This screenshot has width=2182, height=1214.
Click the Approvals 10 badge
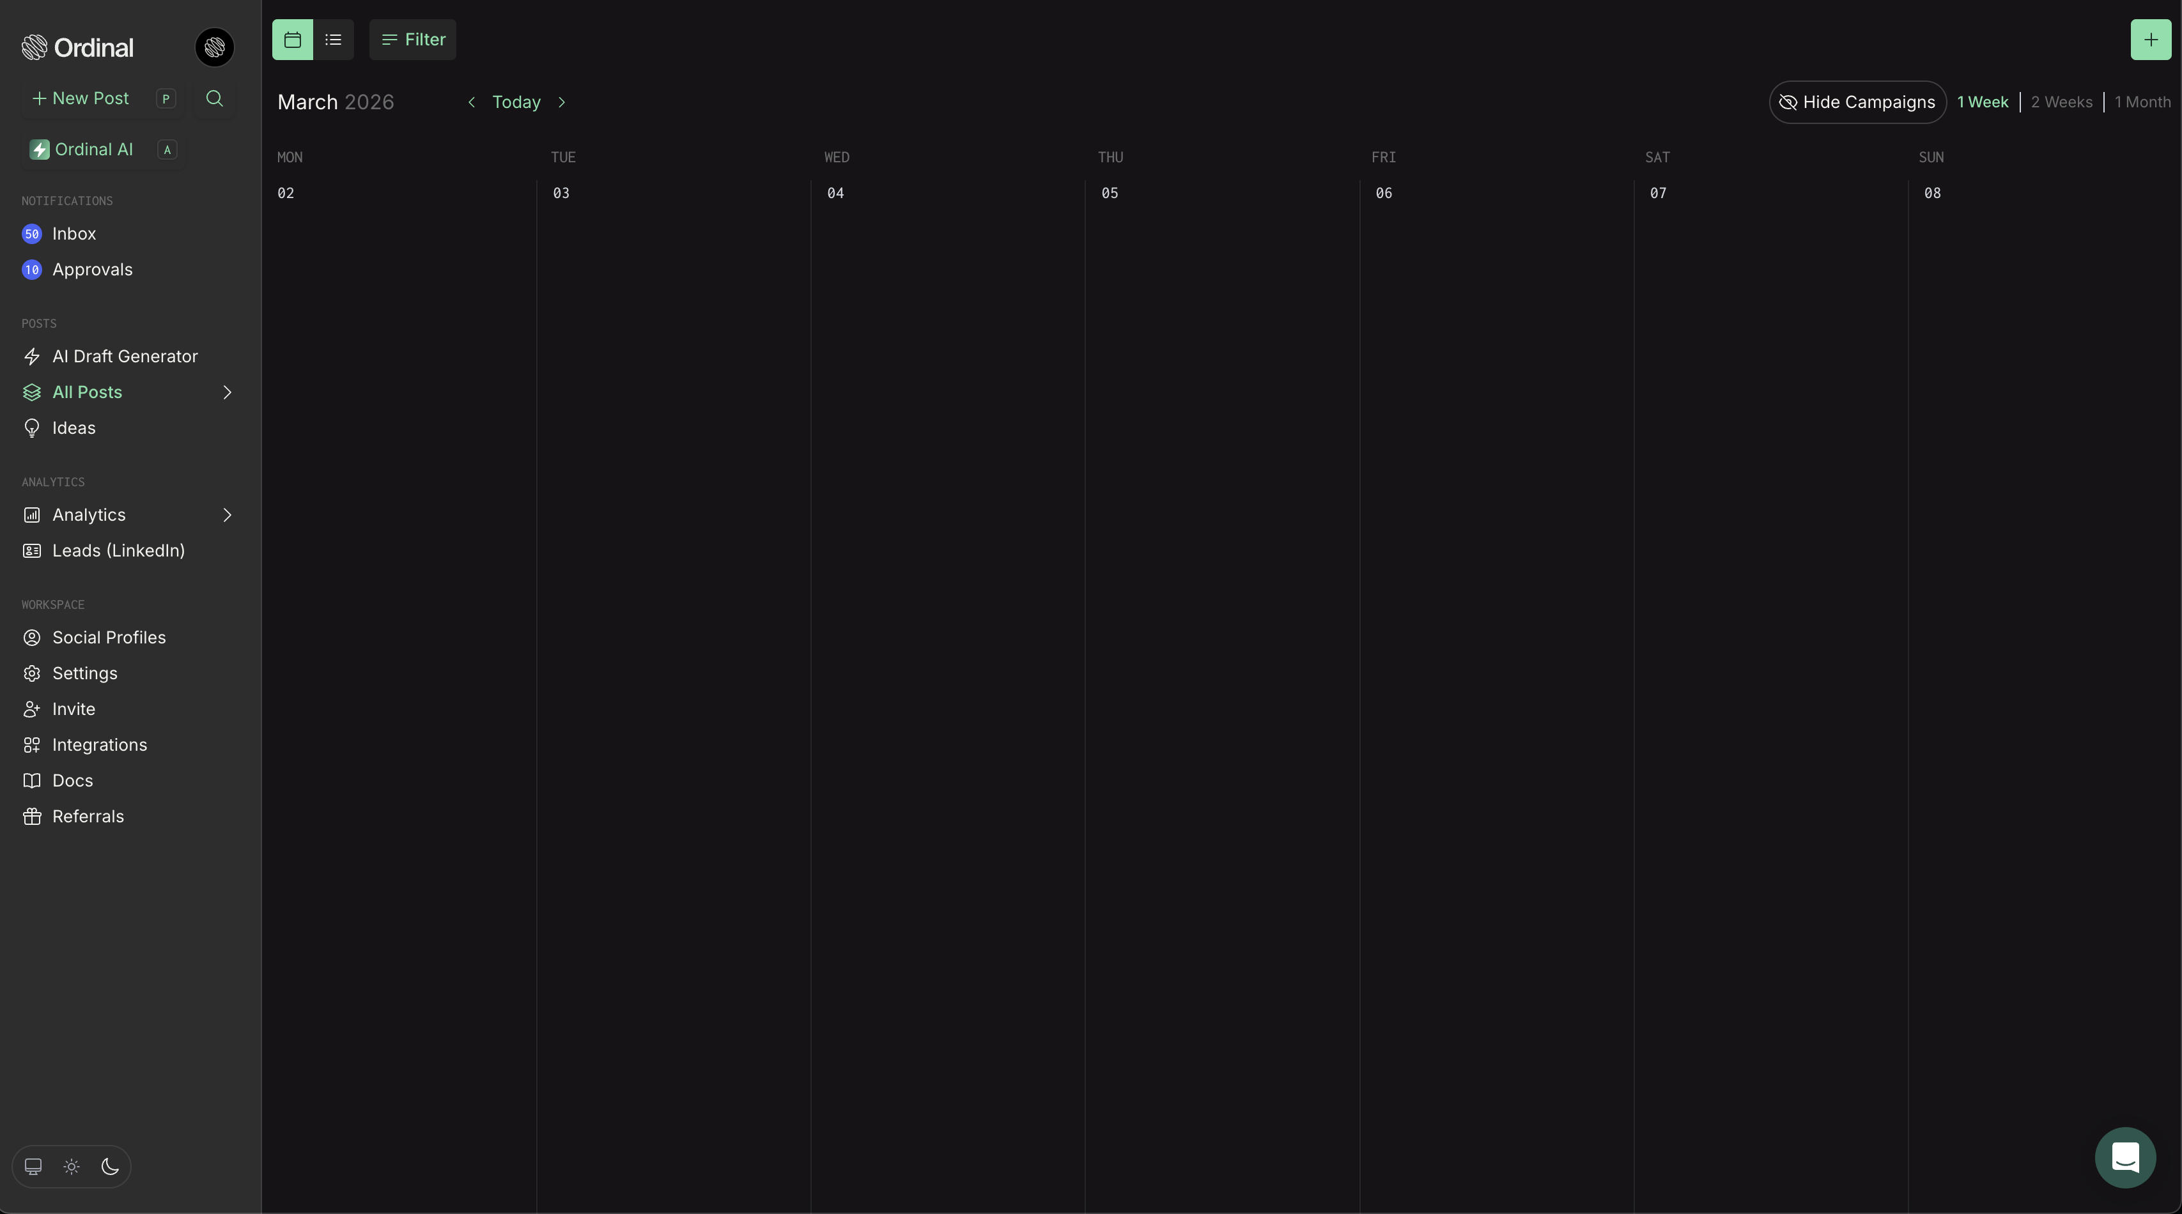tap(31, 270)
